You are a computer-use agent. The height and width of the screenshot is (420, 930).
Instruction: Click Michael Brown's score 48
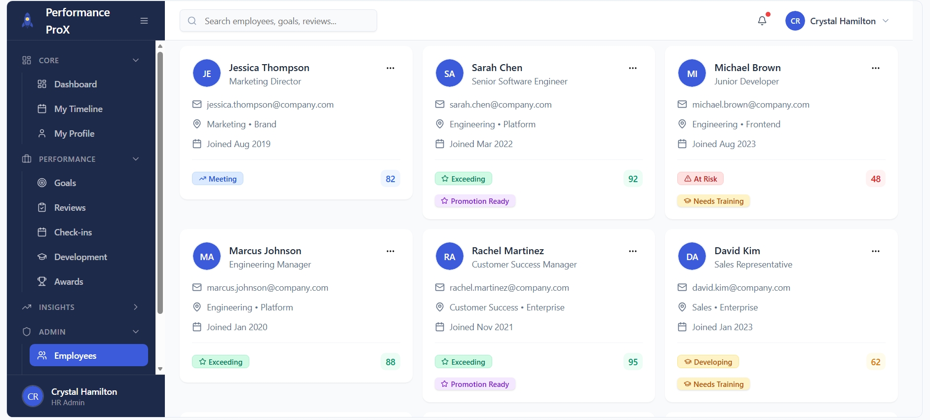click(x=876, y=179)
